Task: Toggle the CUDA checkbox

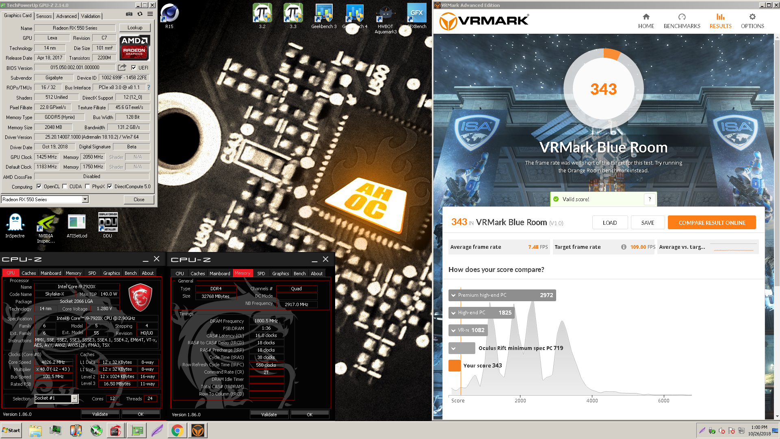Action: 65,187
